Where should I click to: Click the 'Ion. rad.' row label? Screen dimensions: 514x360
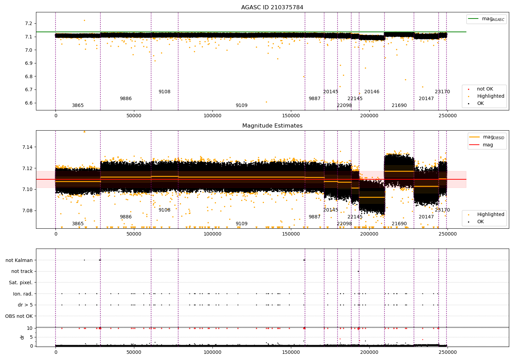pyautogui.click(x=23, y=294)
